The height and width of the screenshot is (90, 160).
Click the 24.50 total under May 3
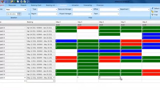88,25
